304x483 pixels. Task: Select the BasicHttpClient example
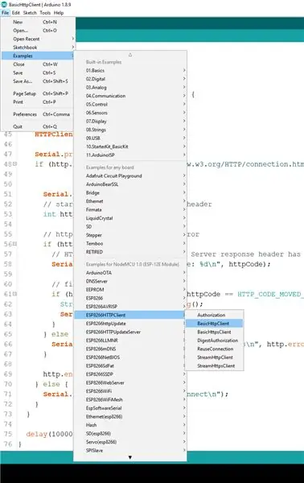(x=214, y=324)
